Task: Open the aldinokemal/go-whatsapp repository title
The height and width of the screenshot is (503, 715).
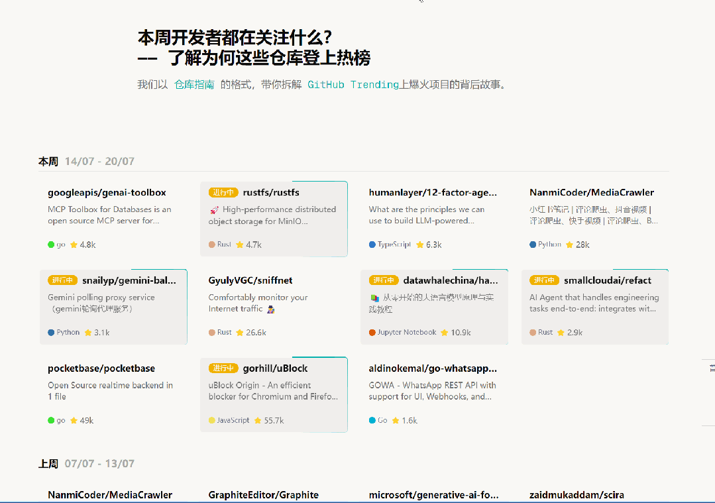Action: click(x=432, y=368)
